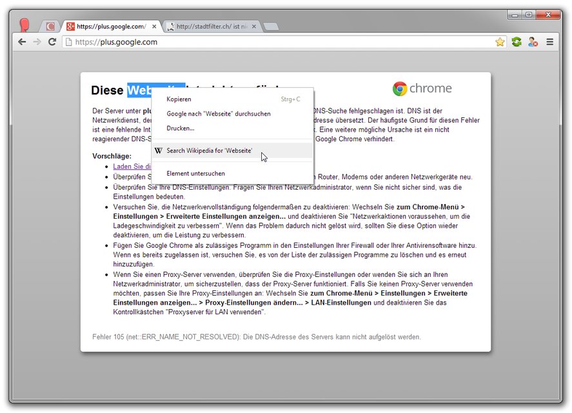The height and width of the screenshot is (413, 572).
Task: Select Google nach "Webseite" durchsuchen
Action: coord(232,114)
